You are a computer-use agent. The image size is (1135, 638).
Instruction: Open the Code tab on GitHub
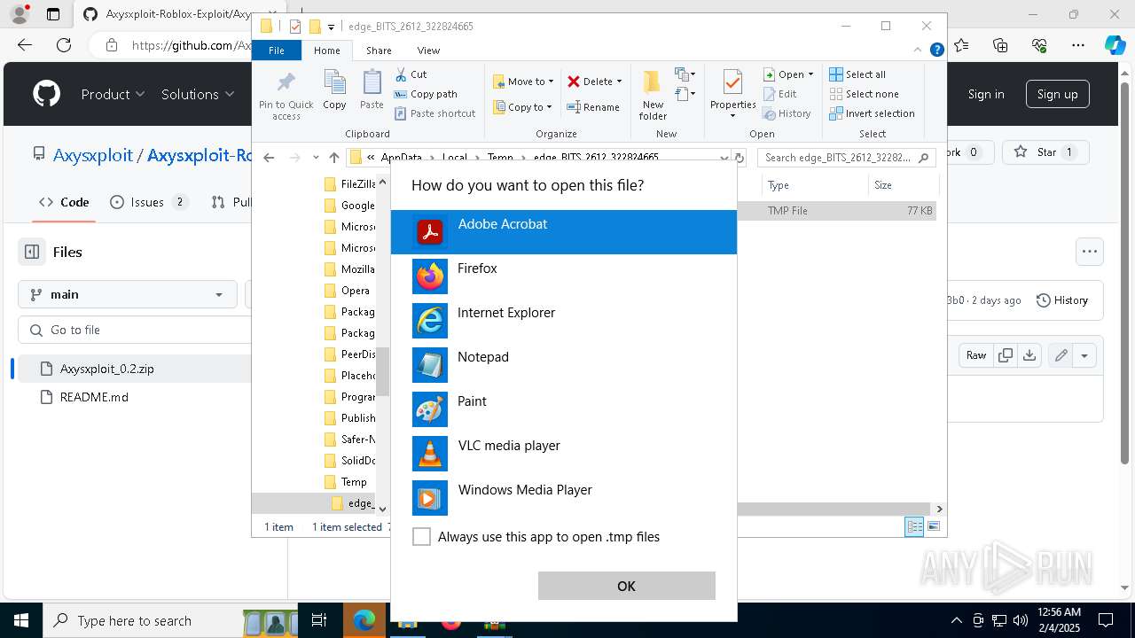pos(64,202)
